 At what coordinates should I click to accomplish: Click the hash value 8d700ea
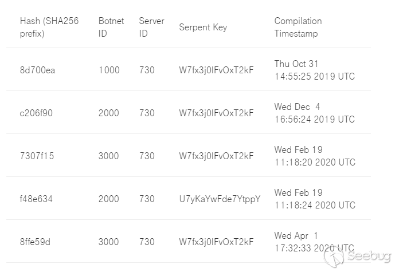[37, 70]
